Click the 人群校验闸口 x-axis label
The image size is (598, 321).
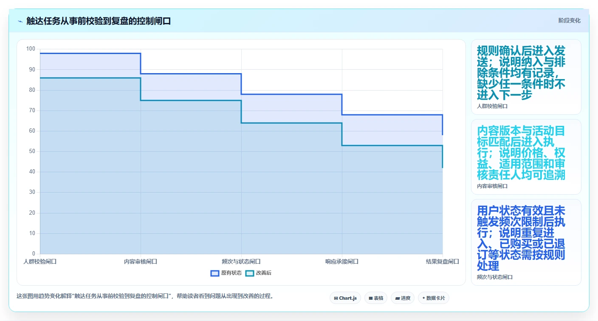(x=40, y=261)
